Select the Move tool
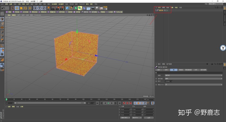 click(17, 8)
